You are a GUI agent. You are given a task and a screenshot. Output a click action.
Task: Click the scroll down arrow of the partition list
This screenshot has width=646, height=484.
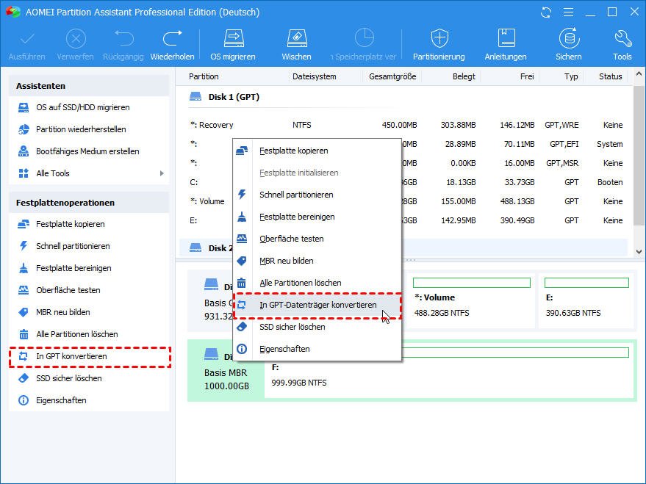639,251
